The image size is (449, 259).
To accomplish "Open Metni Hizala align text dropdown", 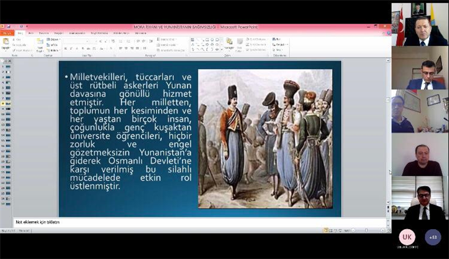I will click(167, 45).
